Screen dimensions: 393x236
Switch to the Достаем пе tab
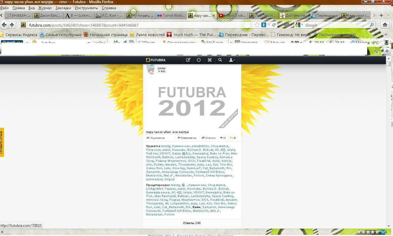(x=294, y=15)
